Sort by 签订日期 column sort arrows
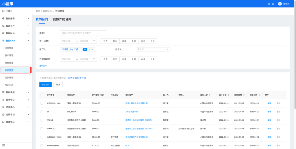This screenshot has width=296, height=149. [229, 95]
